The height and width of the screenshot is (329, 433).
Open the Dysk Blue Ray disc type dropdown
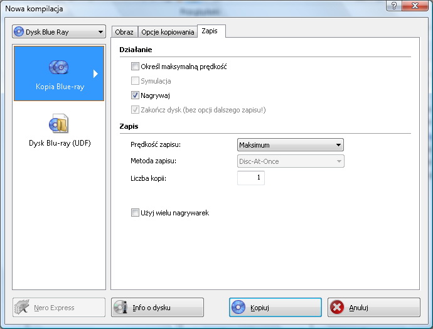coord(59,32)
